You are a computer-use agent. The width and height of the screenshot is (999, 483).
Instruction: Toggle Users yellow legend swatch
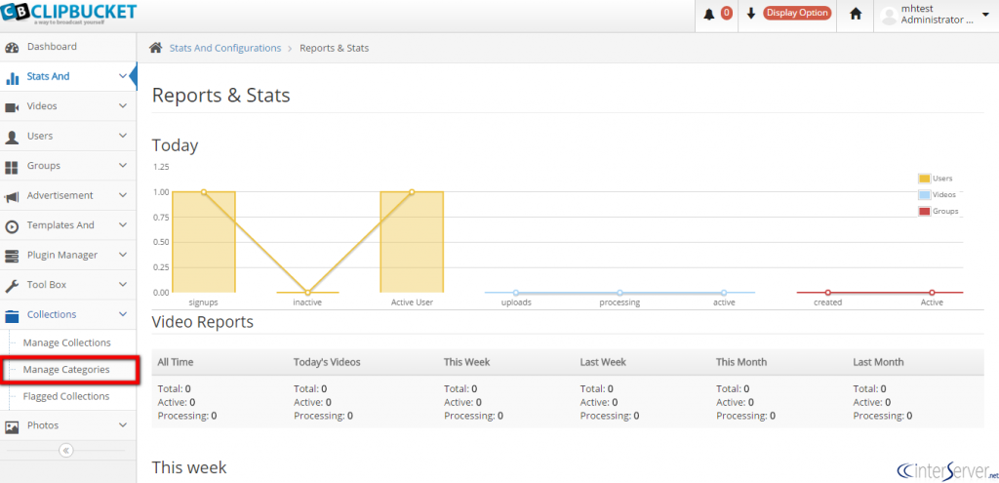pyautogui.click(x=924, y=179)
